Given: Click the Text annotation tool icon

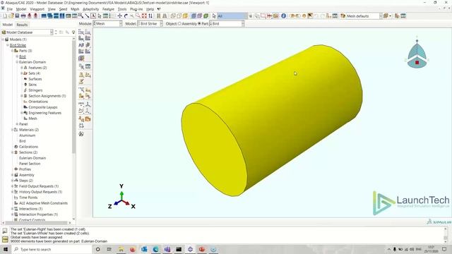Looking at the screenshot, I should [x=93, y=16].
